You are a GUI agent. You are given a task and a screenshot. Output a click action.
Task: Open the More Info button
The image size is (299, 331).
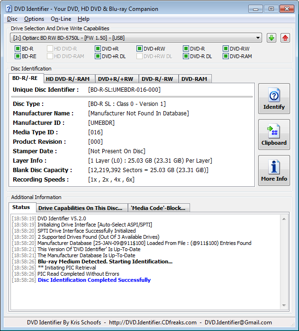(274, 170)
